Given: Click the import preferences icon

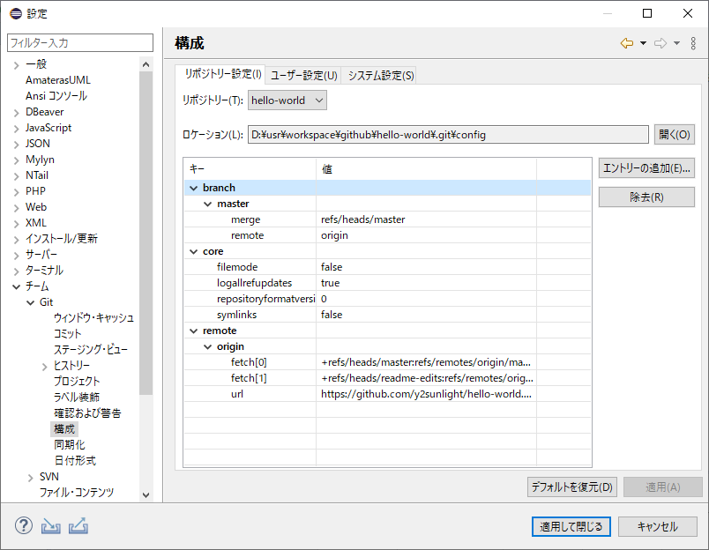Looking at the screenshot, I should point(51,526).
